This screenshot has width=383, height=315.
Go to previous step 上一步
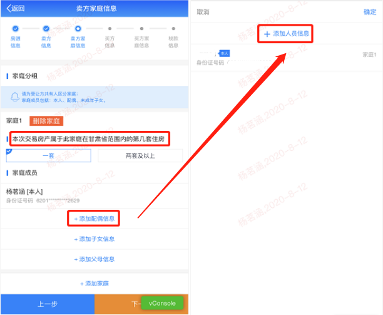click(48, 304)
